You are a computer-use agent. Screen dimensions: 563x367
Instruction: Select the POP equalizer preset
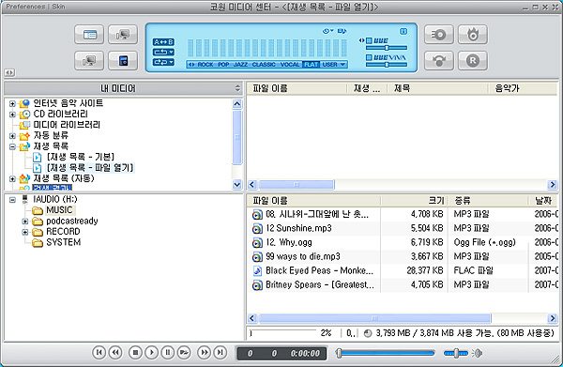tap(223, 64)
